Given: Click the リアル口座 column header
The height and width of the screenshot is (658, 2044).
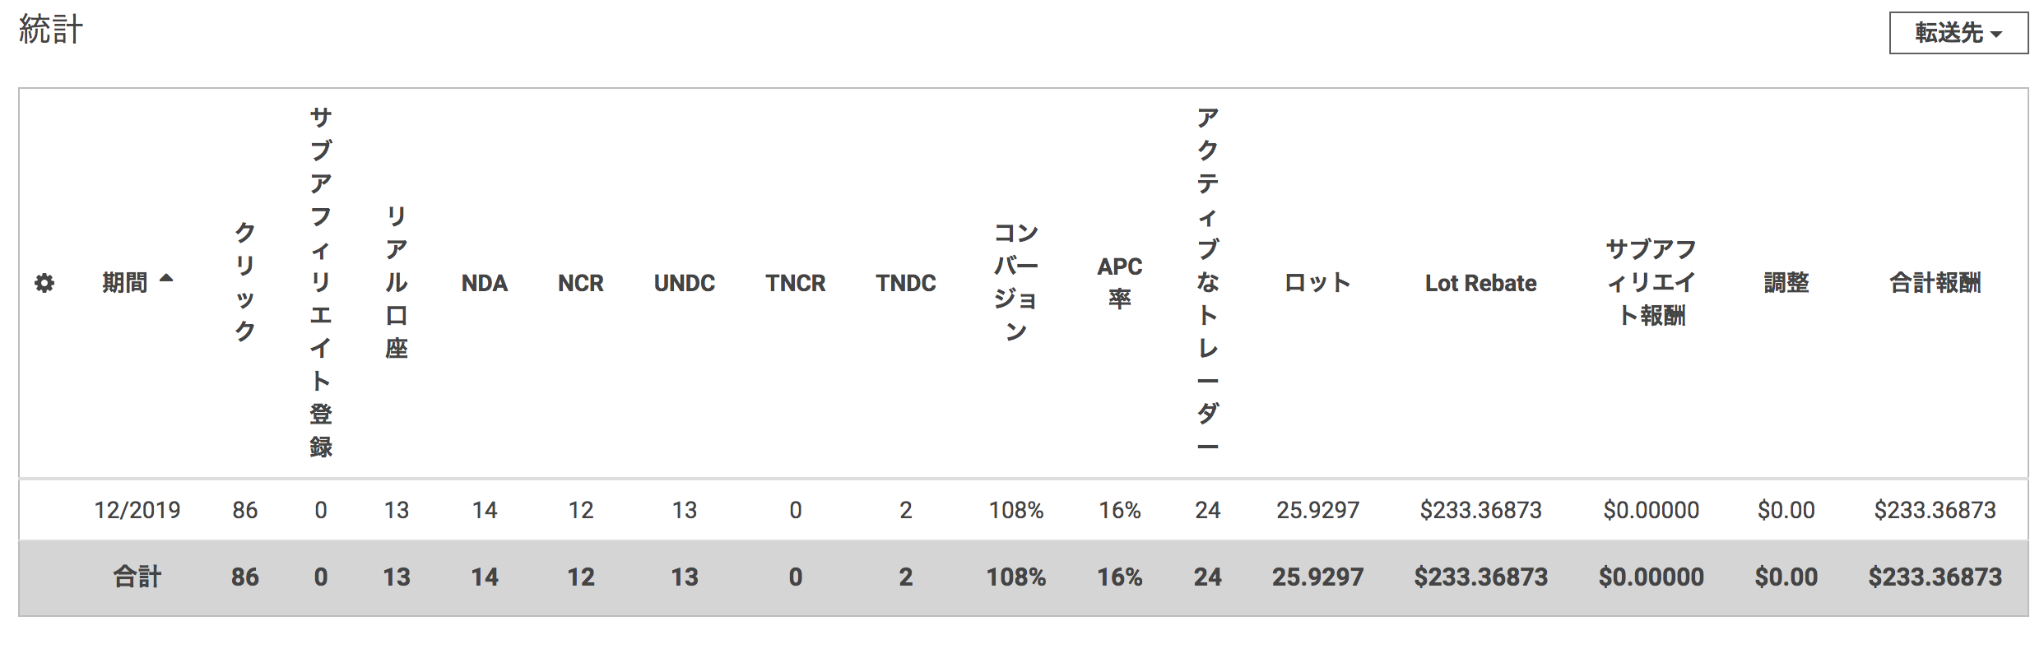Looking at the screenshot, I should tap(397, 282).
